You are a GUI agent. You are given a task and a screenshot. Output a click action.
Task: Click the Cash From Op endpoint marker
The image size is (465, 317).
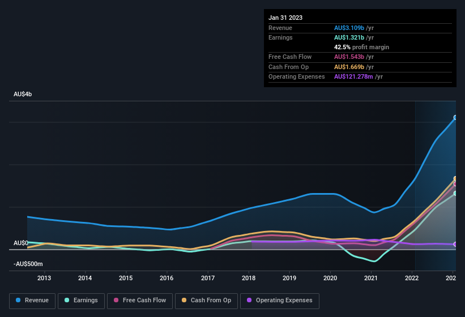click(455, 179)
